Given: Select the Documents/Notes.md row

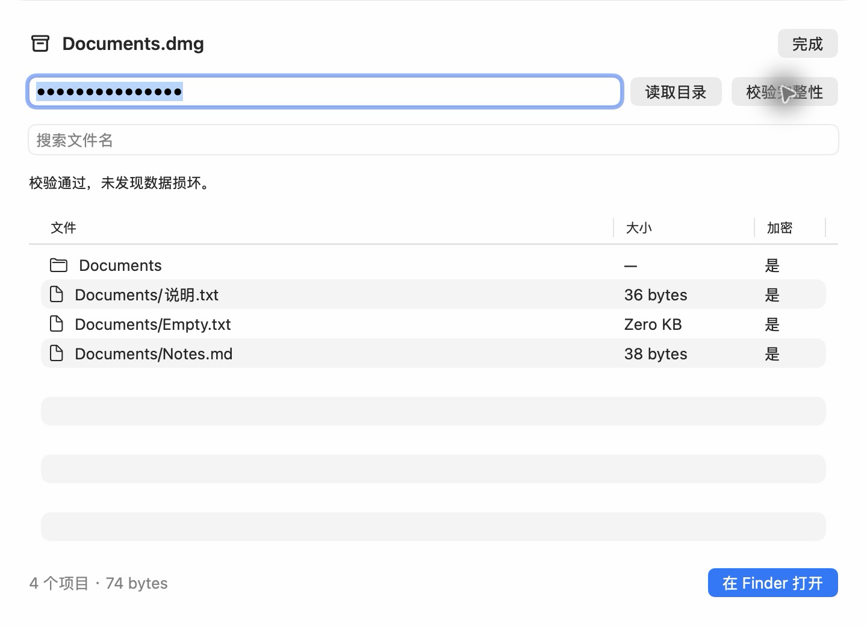Looking at the screenshot, I should click(433, 353).
